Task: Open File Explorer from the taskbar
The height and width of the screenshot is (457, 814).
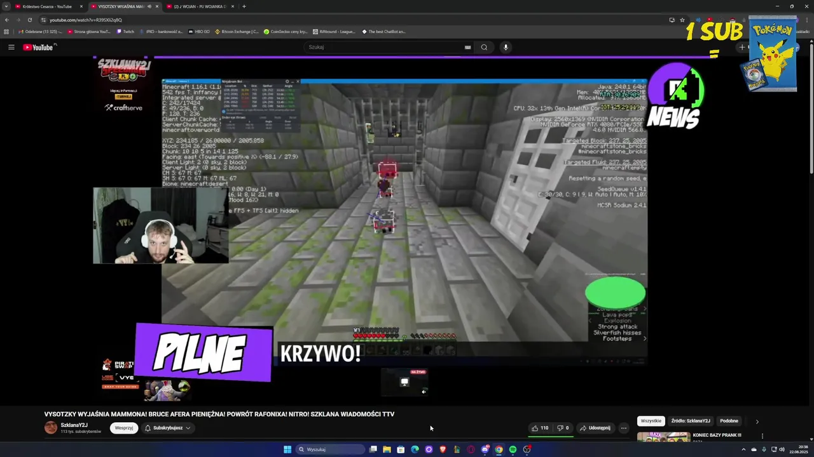Action: 387,449
